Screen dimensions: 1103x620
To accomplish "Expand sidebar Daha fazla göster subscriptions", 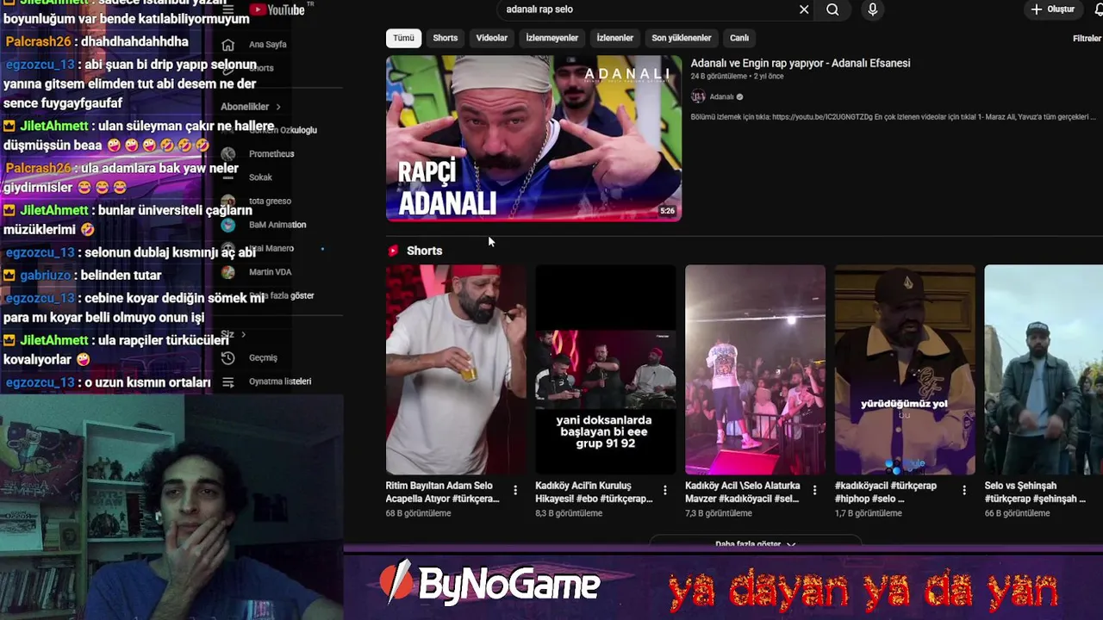I will click(281, 295).
